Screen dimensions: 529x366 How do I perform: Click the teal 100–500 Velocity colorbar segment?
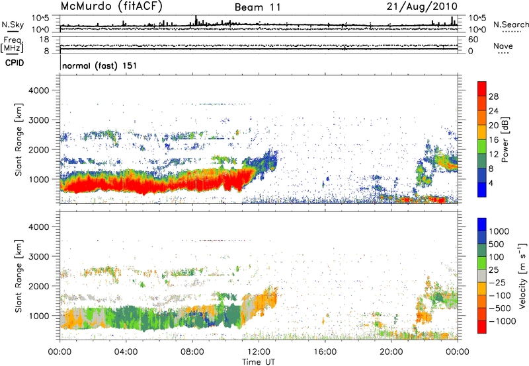click(482, 250)
